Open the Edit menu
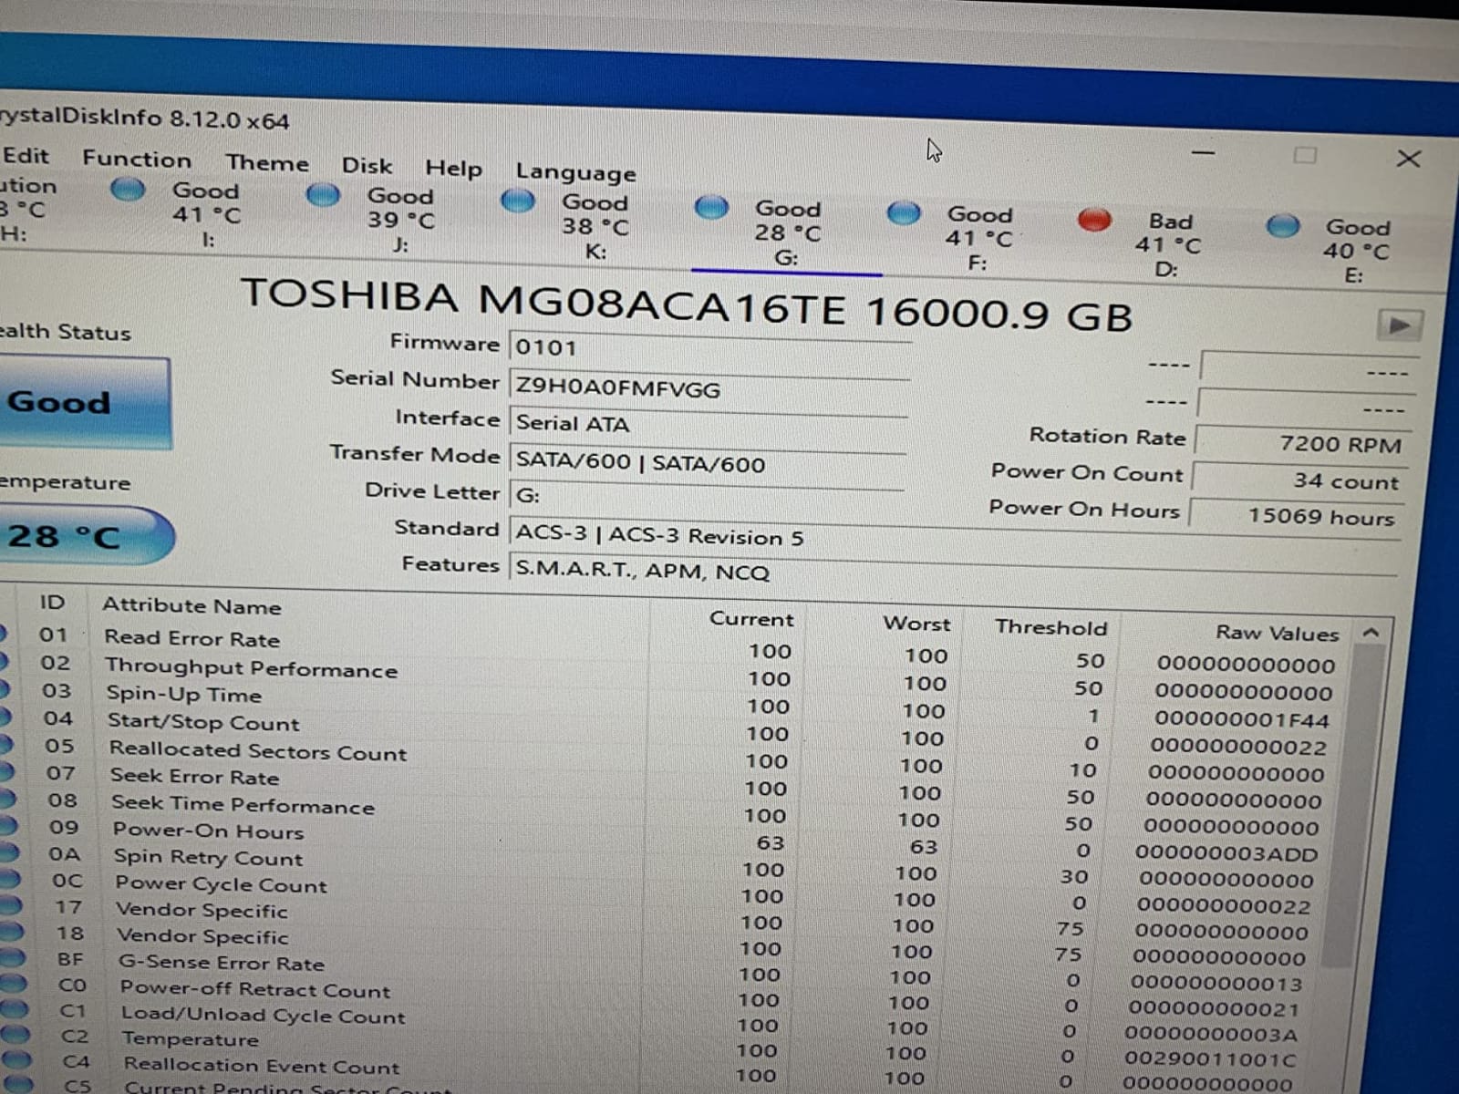Screen dimensions: 1459x1094 pyautogui.click(x=26, y=155)
